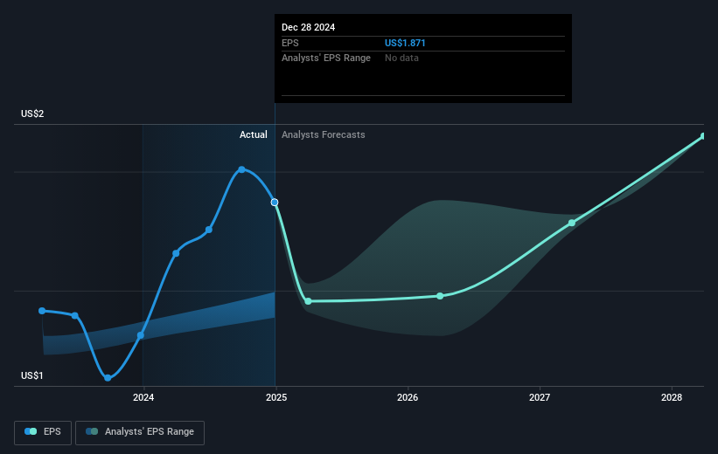The height and width of the screenshot is (454, 718).
Task: Select the final forecast point at chart's right edge
Action: [x=703, y=136]
